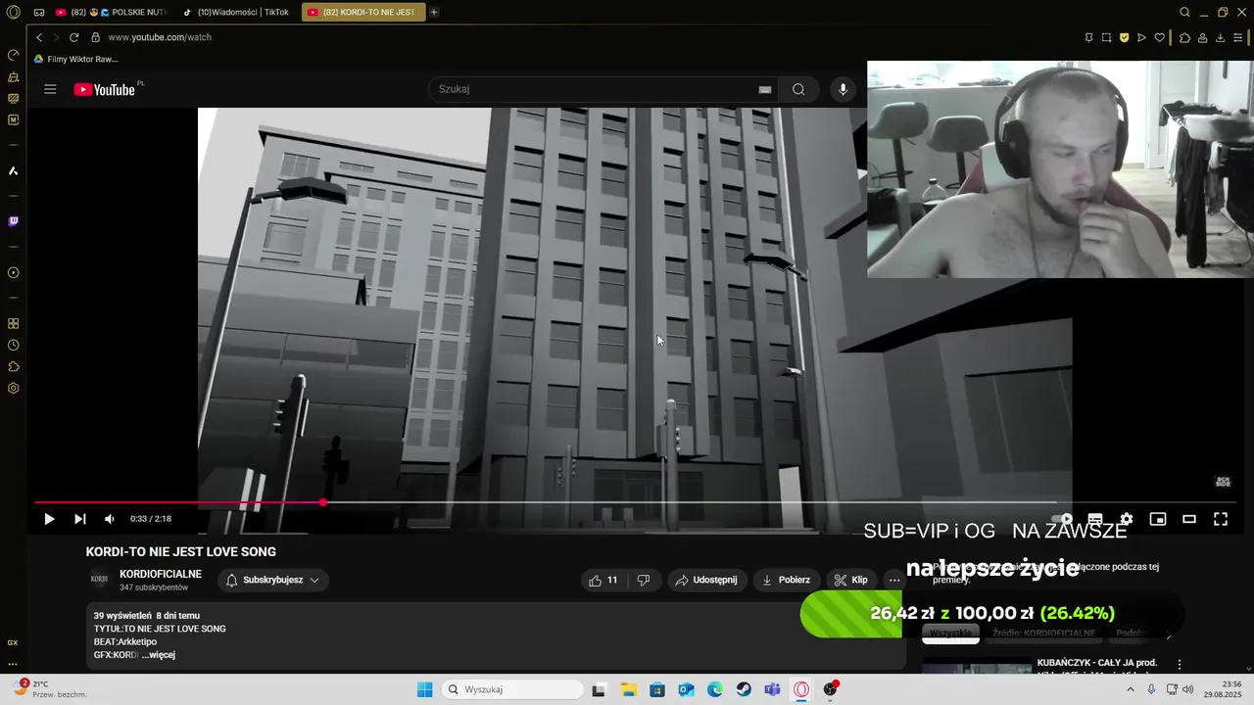Open the on-screen keyboard in search box

(x=765, y=89)
